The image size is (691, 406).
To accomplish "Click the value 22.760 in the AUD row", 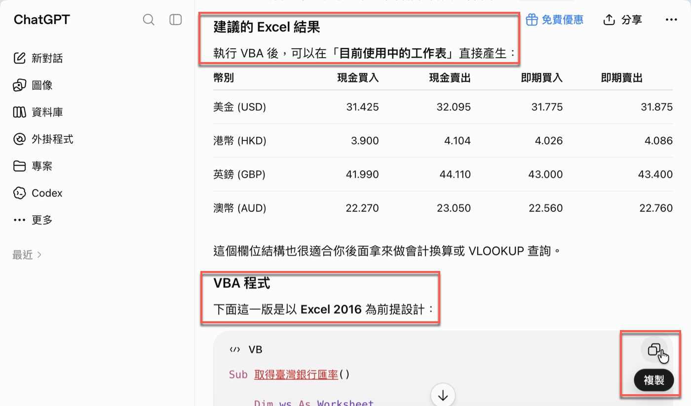I will (656, 208).
